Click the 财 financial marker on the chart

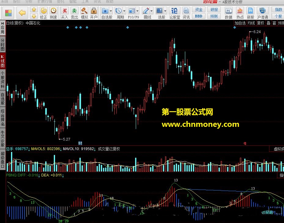(x=80, y=143)
